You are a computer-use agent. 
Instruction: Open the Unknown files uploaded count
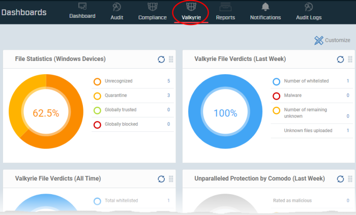point(348,131)
